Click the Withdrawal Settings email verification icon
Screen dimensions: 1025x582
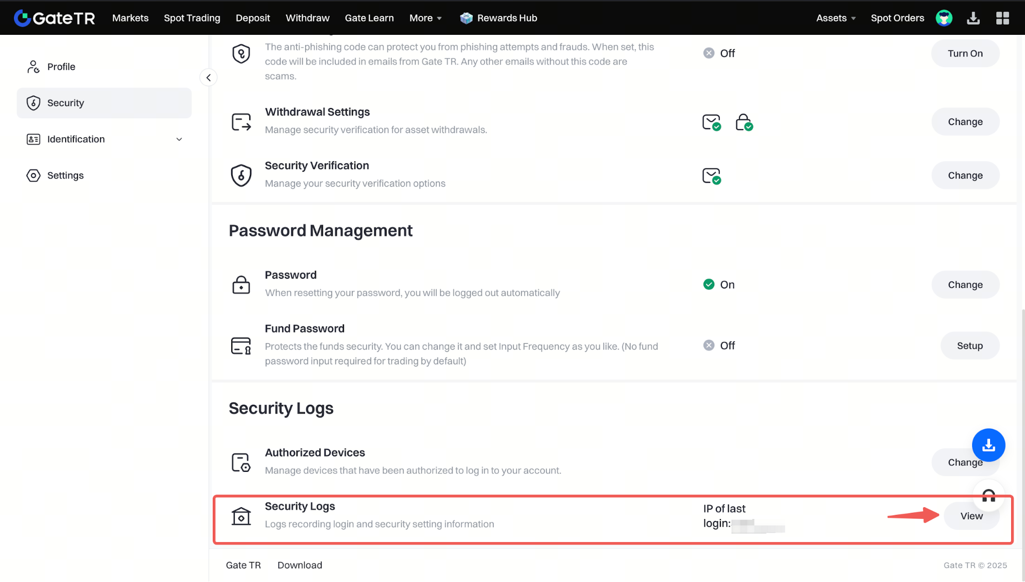tap(711, 122)
